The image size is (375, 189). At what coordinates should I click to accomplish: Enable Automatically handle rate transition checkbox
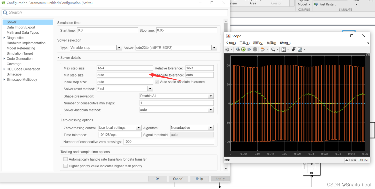[x=66, y=159]
